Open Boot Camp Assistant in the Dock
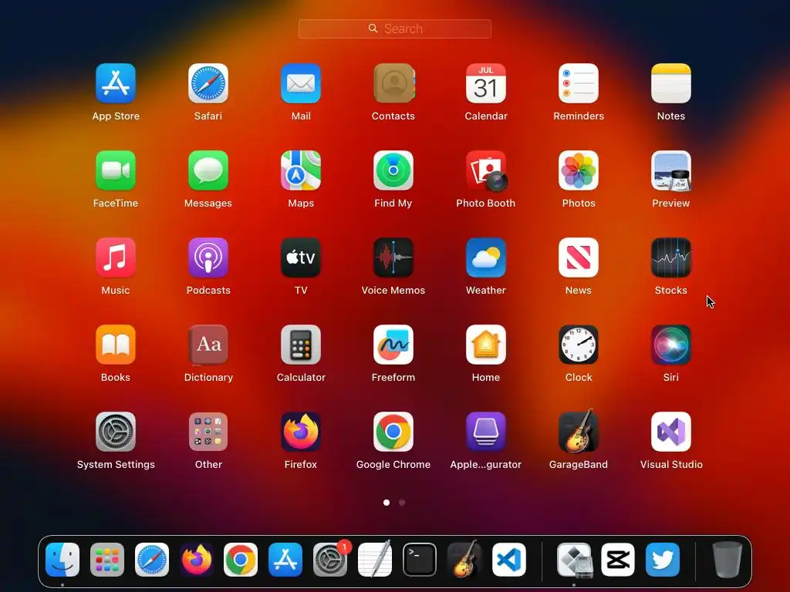This screenshot has width=790, height=592. 574,560
